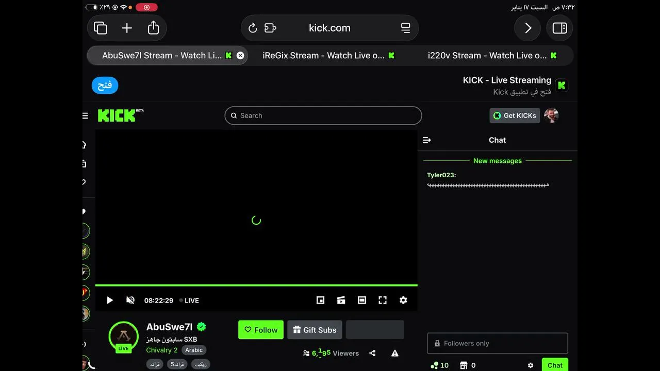Click the Followers only chat input
The image size is (660, 371).
[x=498, y=343]
